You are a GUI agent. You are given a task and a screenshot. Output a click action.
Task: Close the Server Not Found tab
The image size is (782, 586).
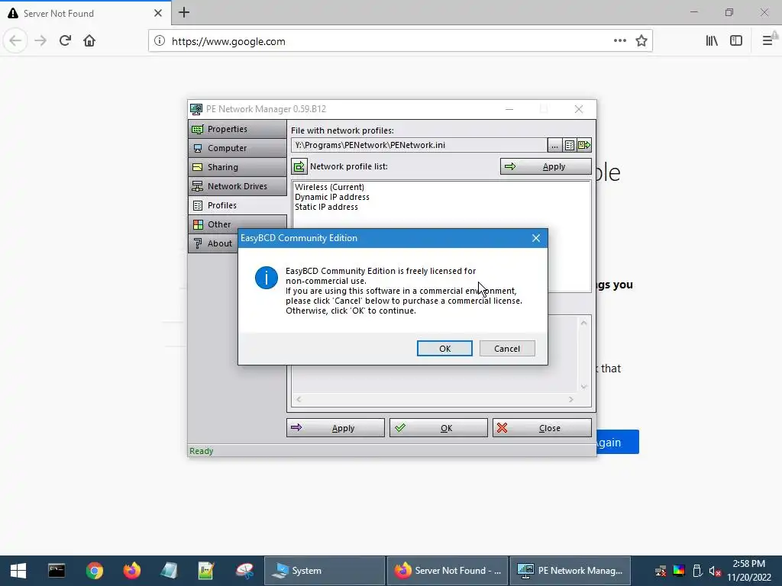pos(157,13)
